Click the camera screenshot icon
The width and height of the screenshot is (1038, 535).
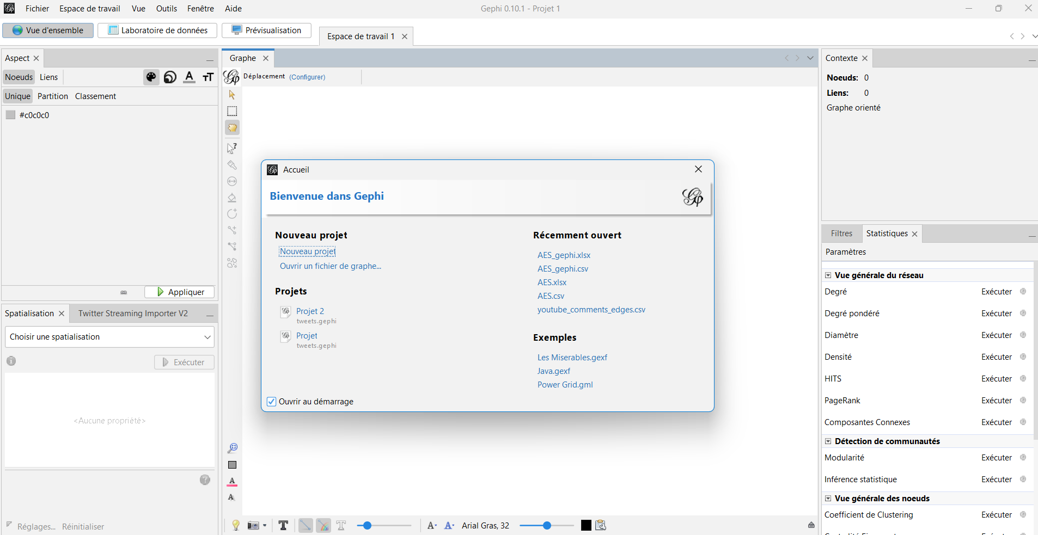point(253,525)
